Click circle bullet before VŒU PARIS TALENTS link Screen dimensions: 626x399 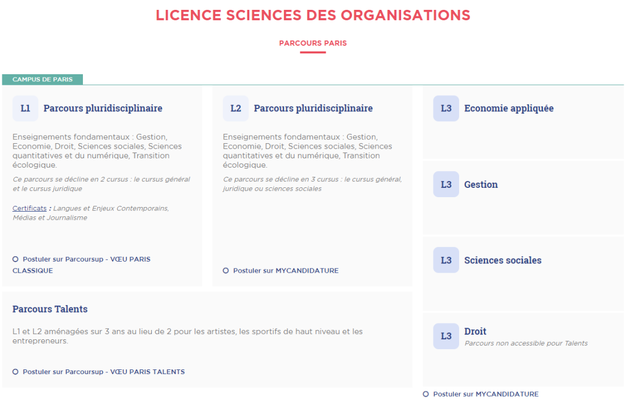(x=15, y=372)
